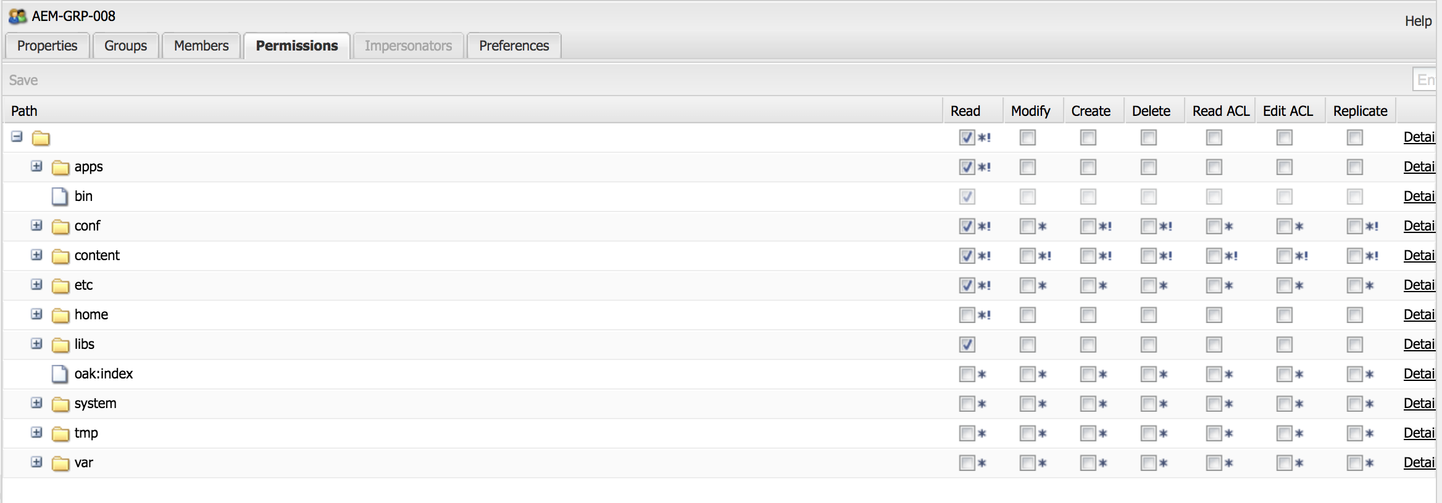
Task: Click the conf folder icon
Action: pos(60,226)
